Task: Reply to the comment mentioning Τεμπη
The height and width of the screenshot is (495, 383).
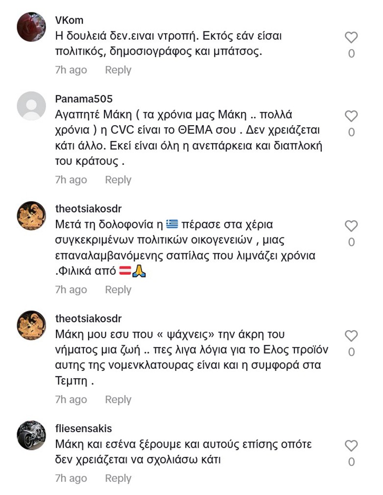Action: pyautogui.click(x=118, y=400)
